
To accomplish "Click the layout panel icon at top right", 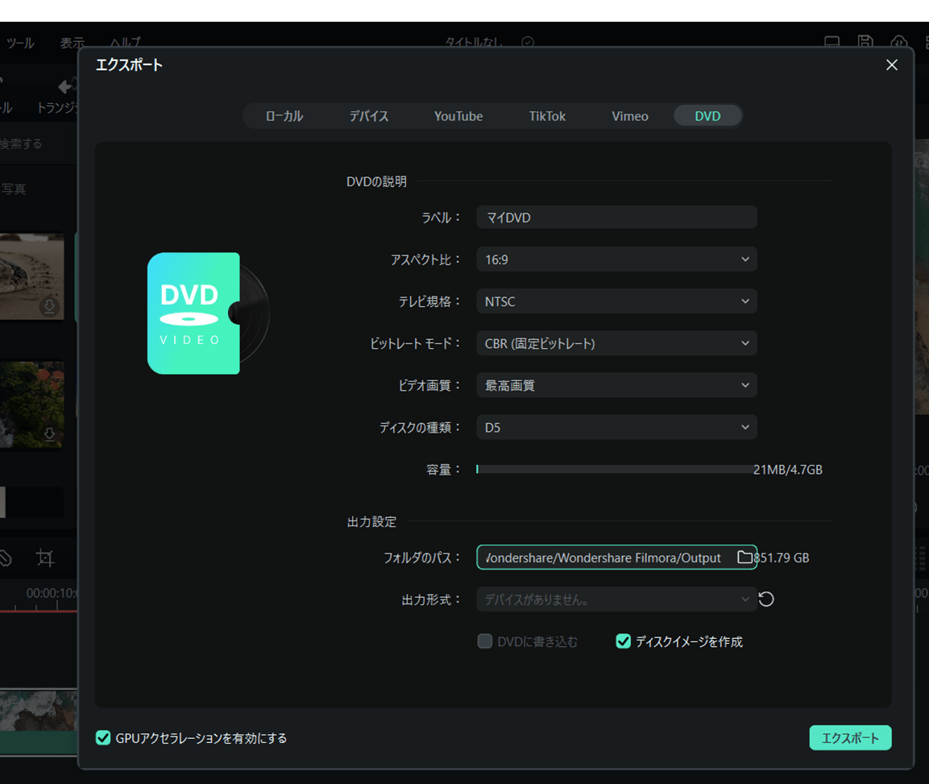I will 927,40.
